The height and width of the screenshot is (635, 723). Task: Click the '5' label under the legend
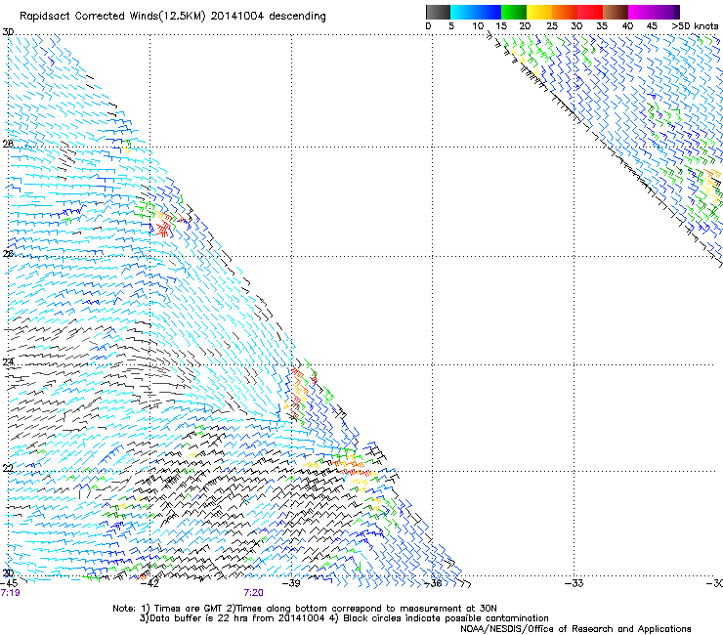pyautogui.click(x=451, y=26)
